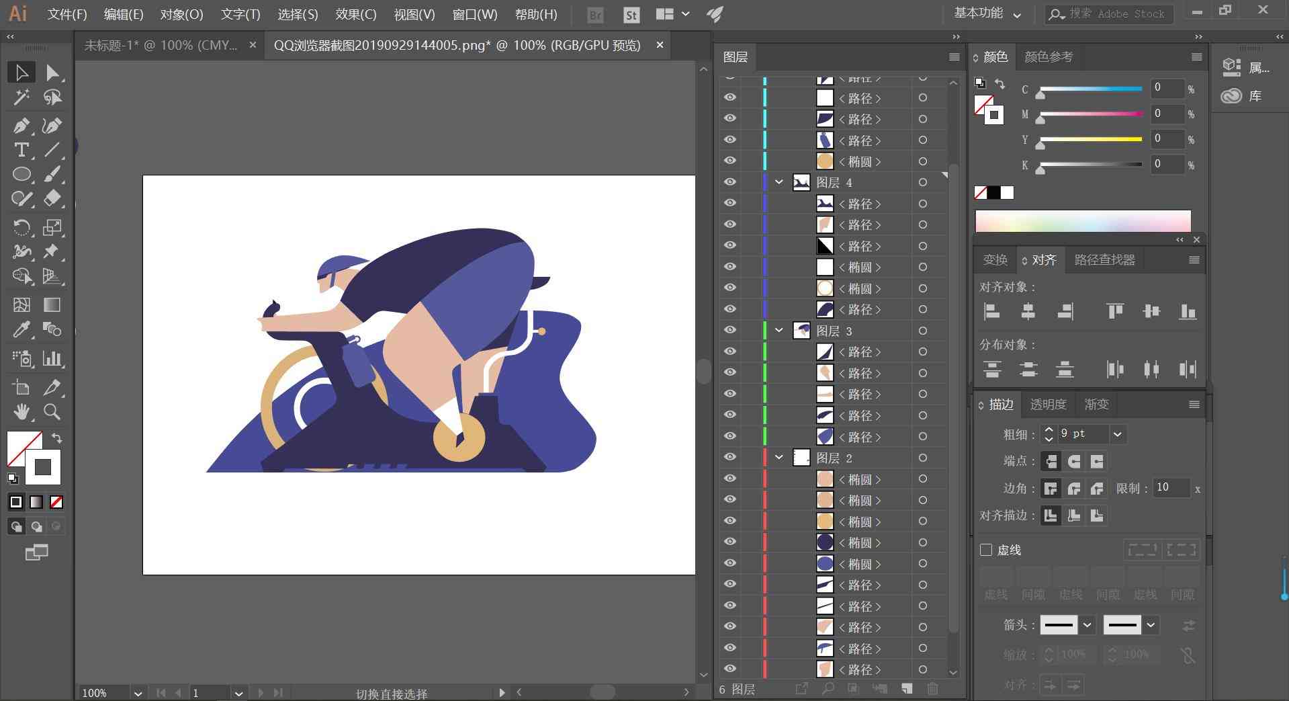Choose round cap for stroke

pos(1074,461)
